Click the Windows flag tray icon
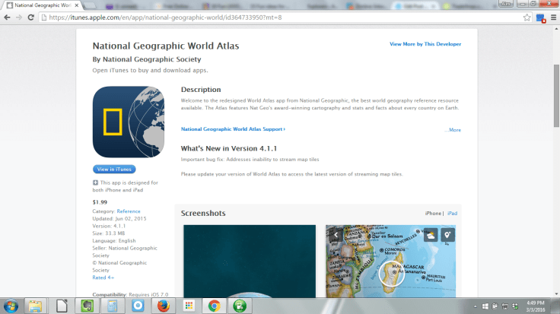Image resolution: width=560 pixels, height=314 pixels. pyautogui.click(x=485, y=306)
